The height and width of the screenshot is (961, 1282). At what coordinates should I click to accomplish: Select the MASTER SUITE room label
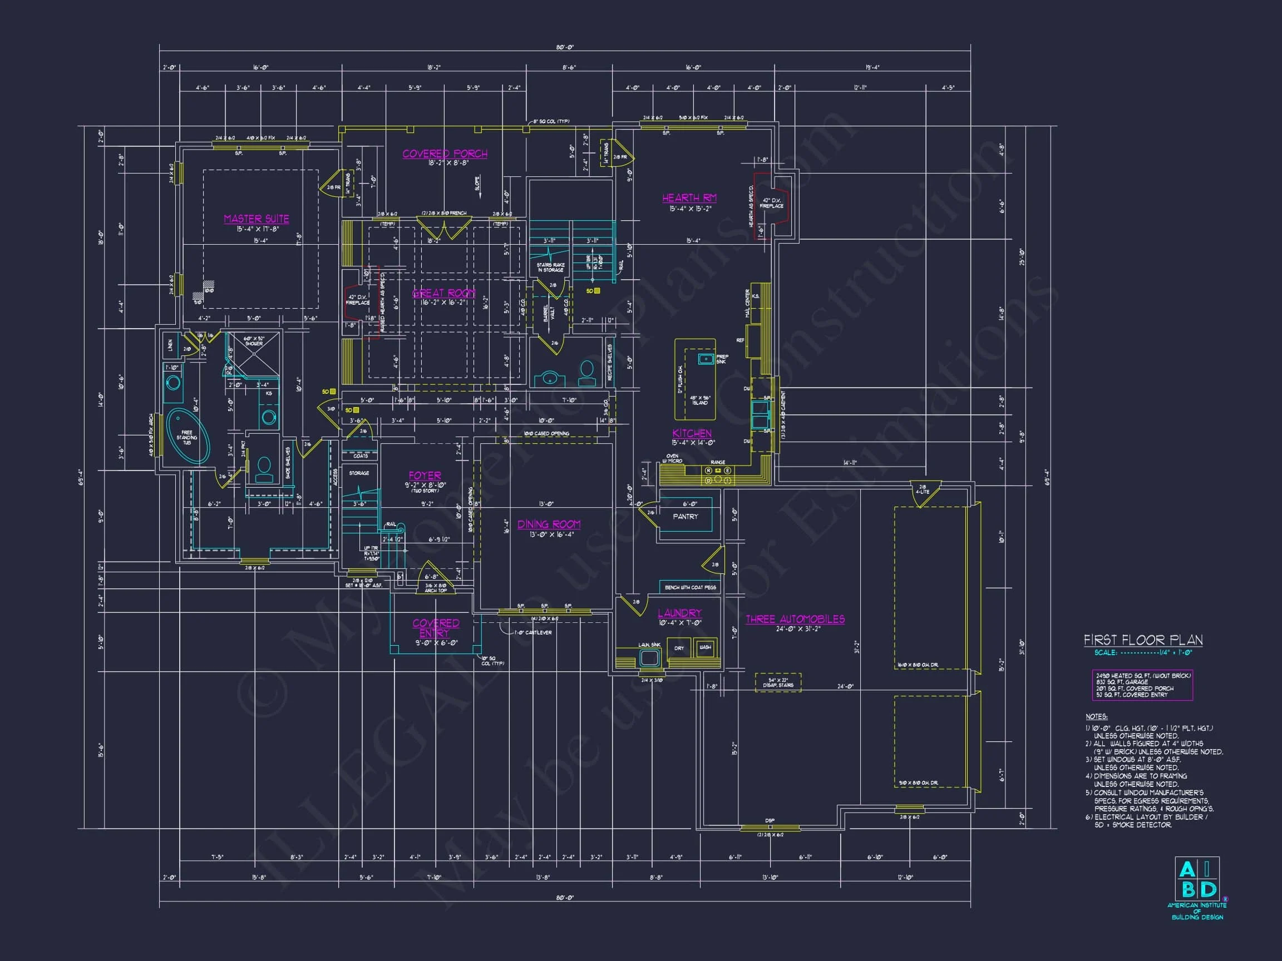(x=256, y=219)
